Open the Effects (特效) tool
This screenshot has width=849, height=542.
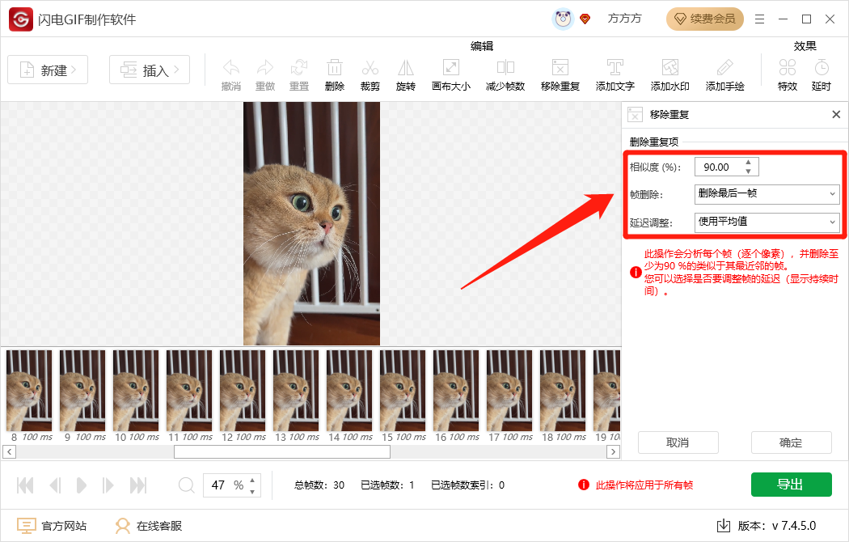788,68
